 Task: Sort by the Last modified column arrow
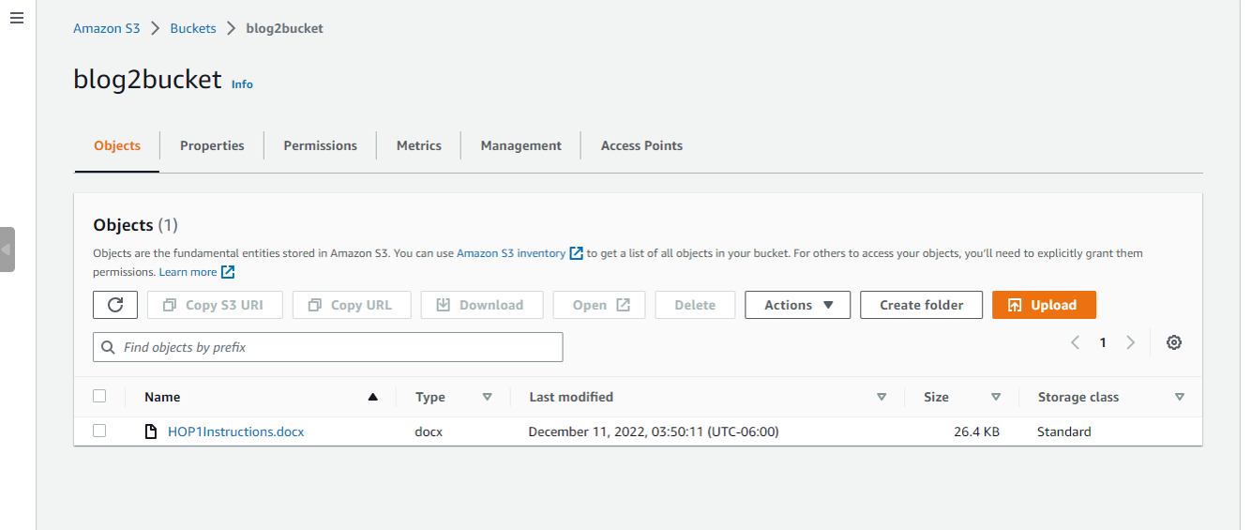coord(882,397)
